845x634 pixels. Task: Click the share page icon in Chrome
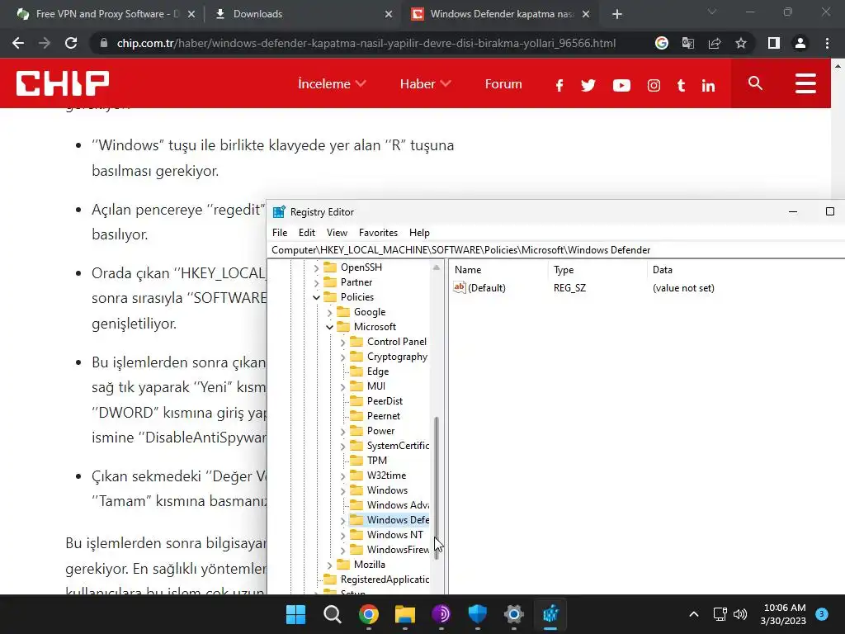tap(715, 43)
